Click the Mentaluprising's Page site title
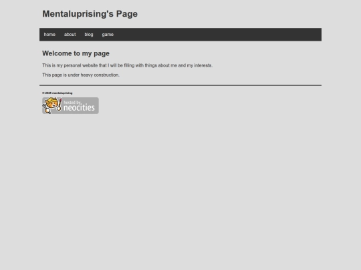Image resolution: width=361 pixels, height=270 pixels. click(90, 14)
